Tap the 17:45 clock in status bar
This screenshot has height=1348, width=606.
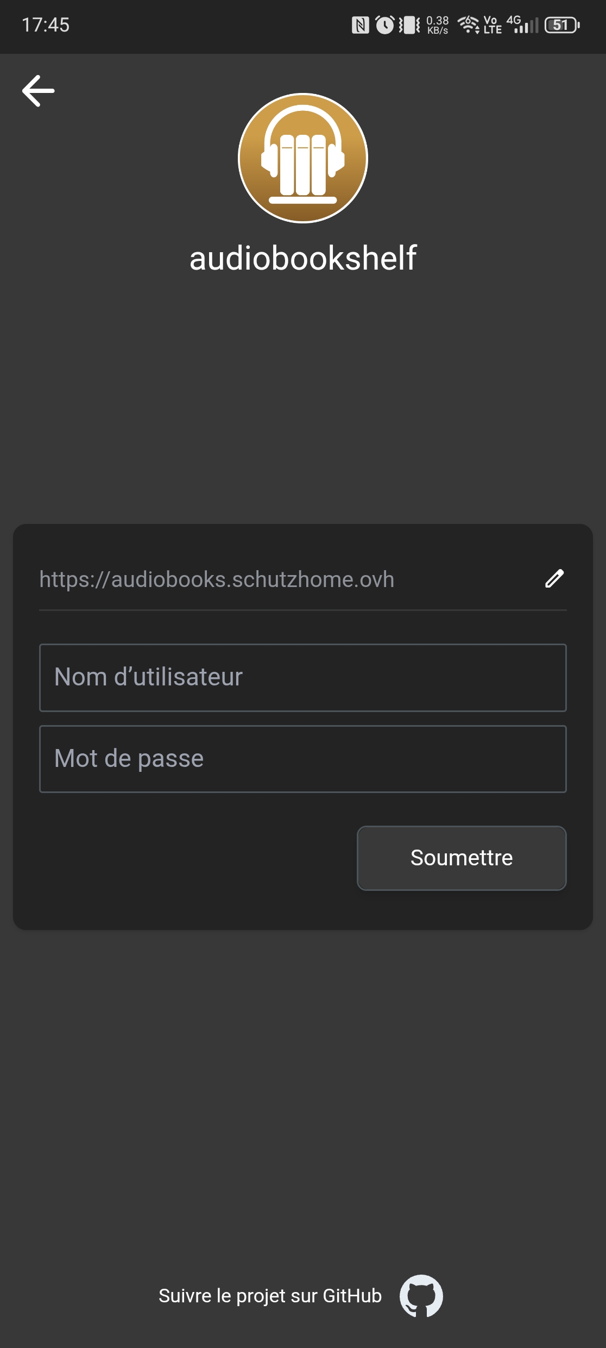point(46,25)
